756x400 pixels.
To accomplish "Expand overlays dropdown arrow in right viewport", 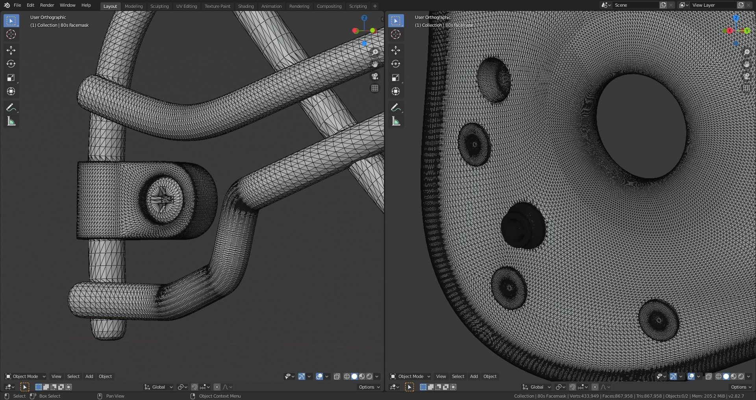I will tap(699, 376).
